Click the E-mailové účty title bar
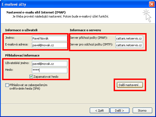 click(75, 4)
